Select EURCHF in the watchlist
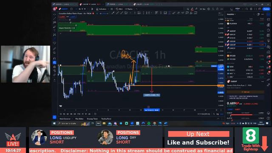 click(x=246, y=48)
